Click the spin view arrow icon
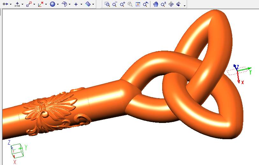This screenshot has width=259, height=165. (178, 4)
